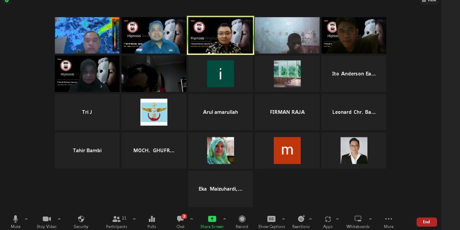
Task: Expand video options arrow beside Stop Video
Action: point(59,219)
